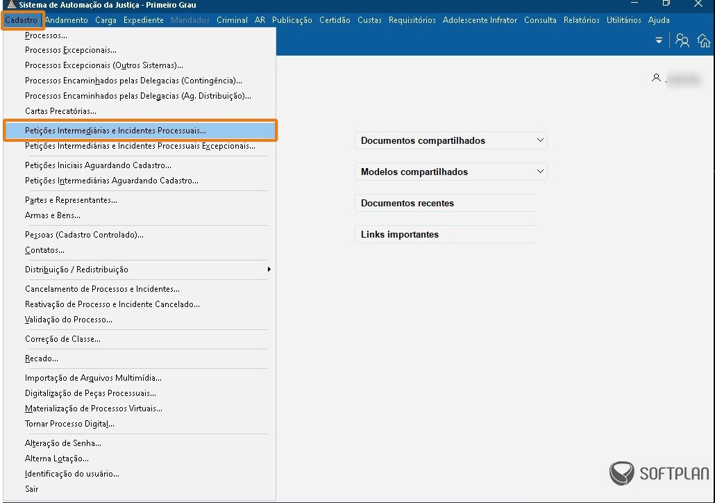The width and height of the screenshot is (715, 503).
Task: Open the toolbar overflow arrow
Action: point(659,41)
